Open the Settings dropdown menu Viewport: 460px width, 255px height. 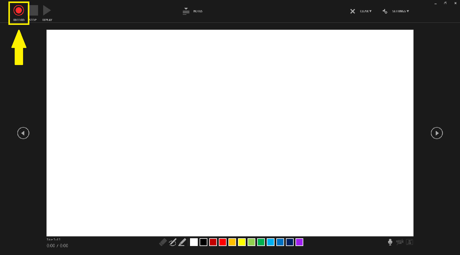(x=396, y=11)
